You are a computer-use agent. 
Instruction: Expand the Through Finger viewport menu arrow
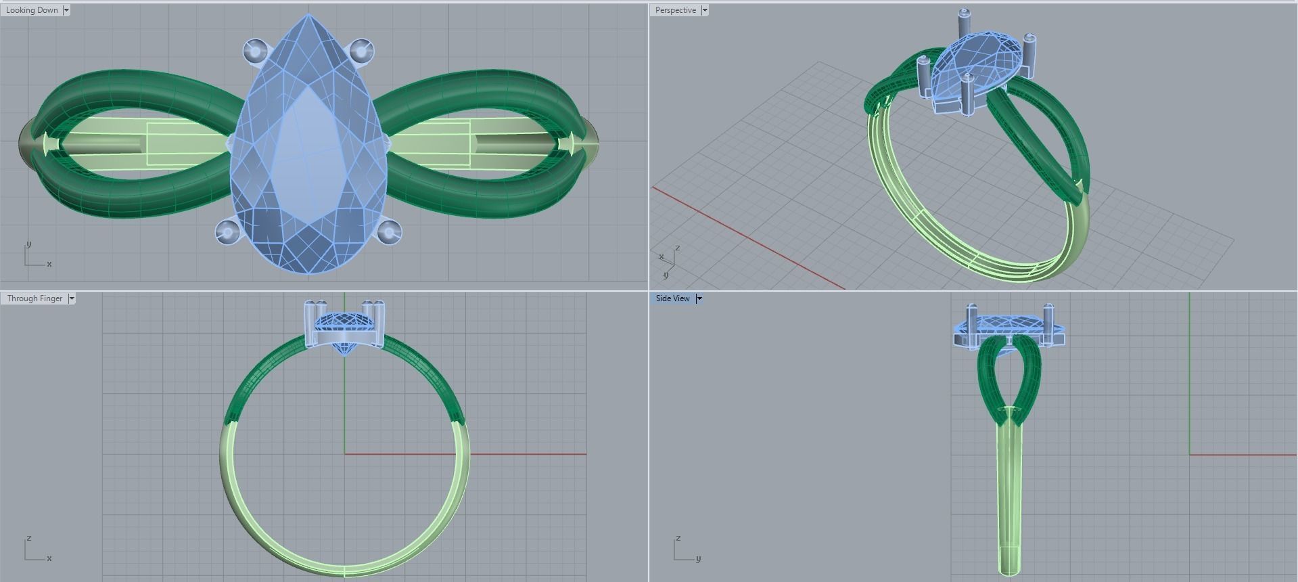pos(72,298)
